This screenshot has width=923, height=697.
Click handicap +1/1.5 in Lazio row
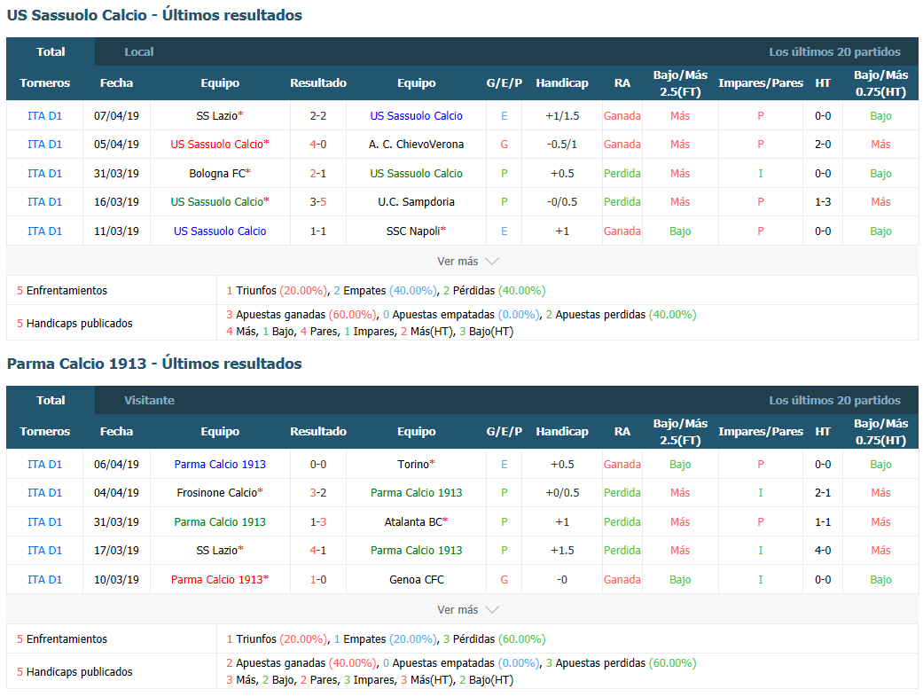(x=562, y=116)
